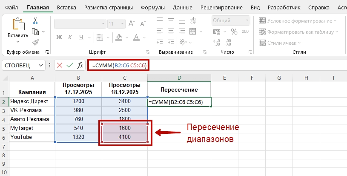Select column B header
This screenshot has height=176, width=347.
(78, 78)
